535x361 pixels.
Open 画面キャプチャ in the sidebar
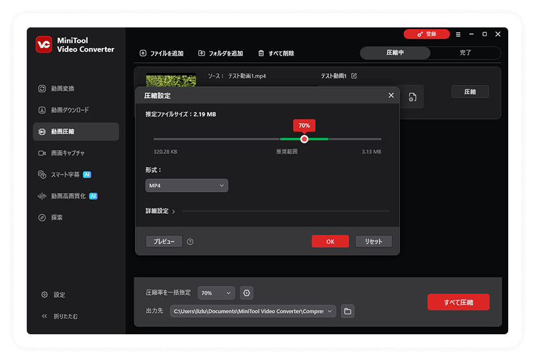pyautogui.click(x=61, y=153)
